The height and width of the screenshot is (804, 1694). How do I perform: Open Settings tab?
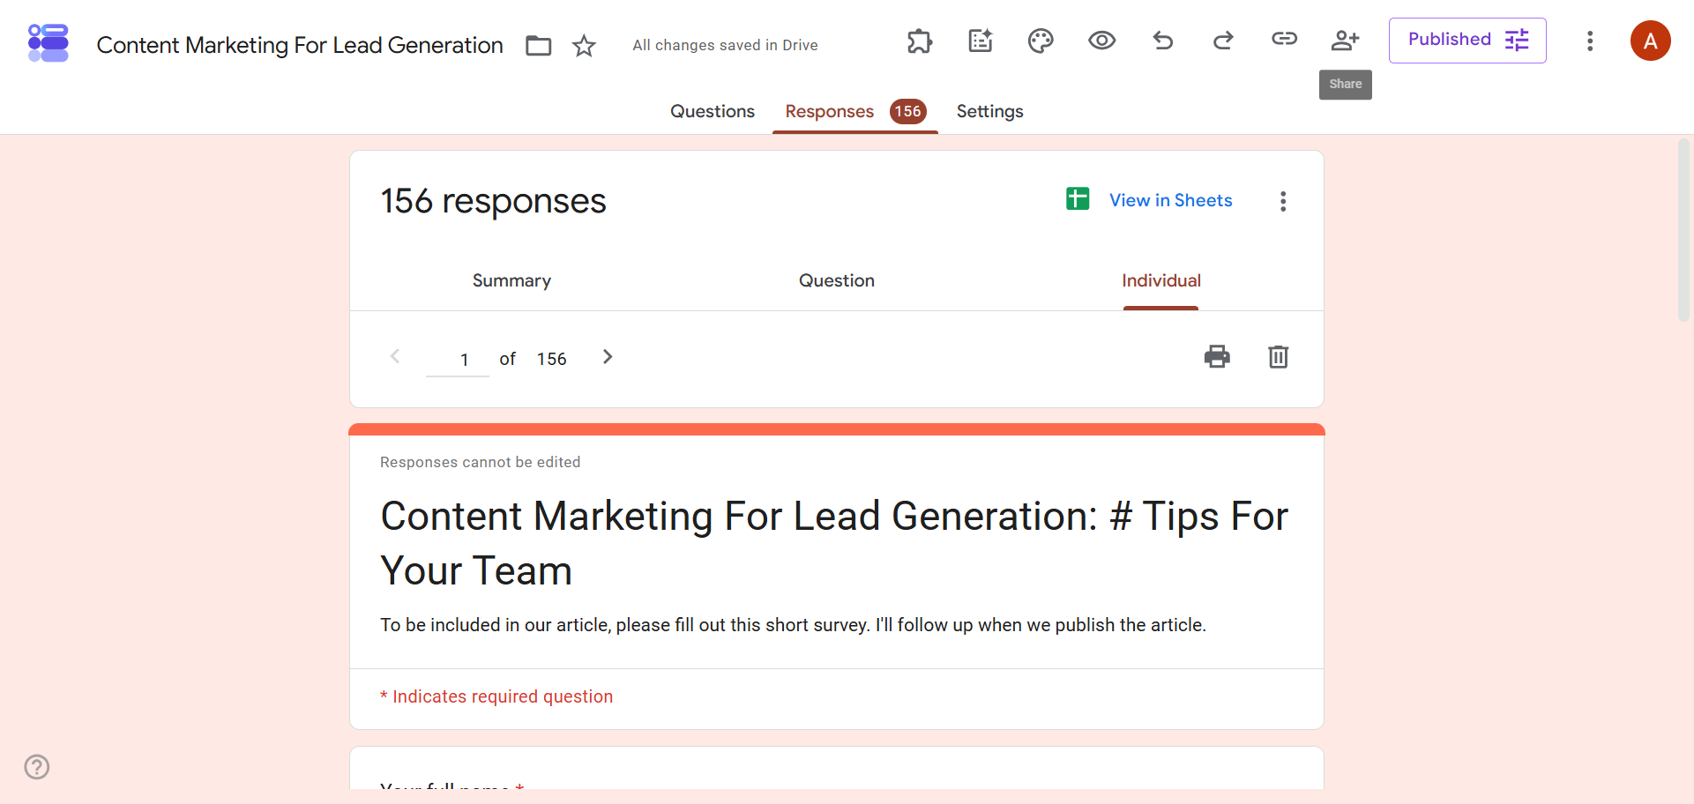989,111
